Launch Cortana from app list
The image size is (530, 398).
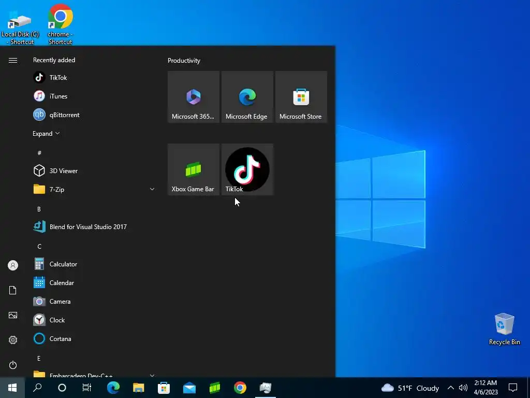[94, 338]
